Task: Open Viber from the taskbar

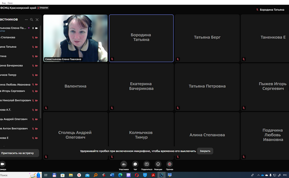Action: (x=128, y=175)
